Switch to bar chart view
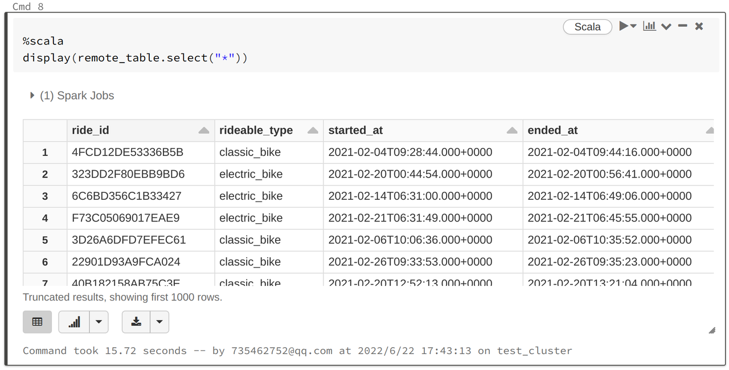The height and width of the screenshot is (370, 729). 74,322
